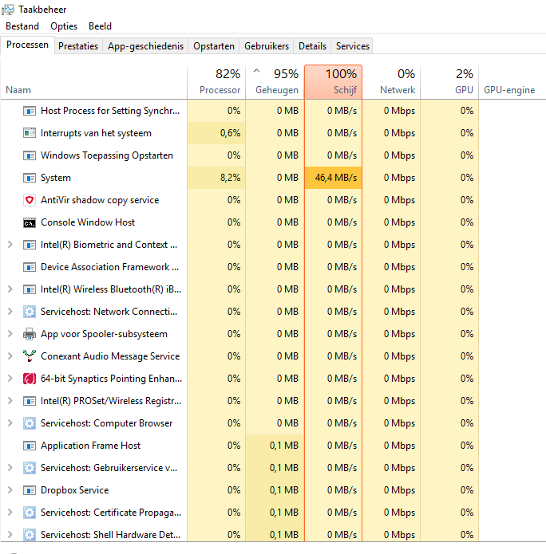Click the Application Frame Host icon
Viewport: 546px width, 554px height.
tap(30, 446)
